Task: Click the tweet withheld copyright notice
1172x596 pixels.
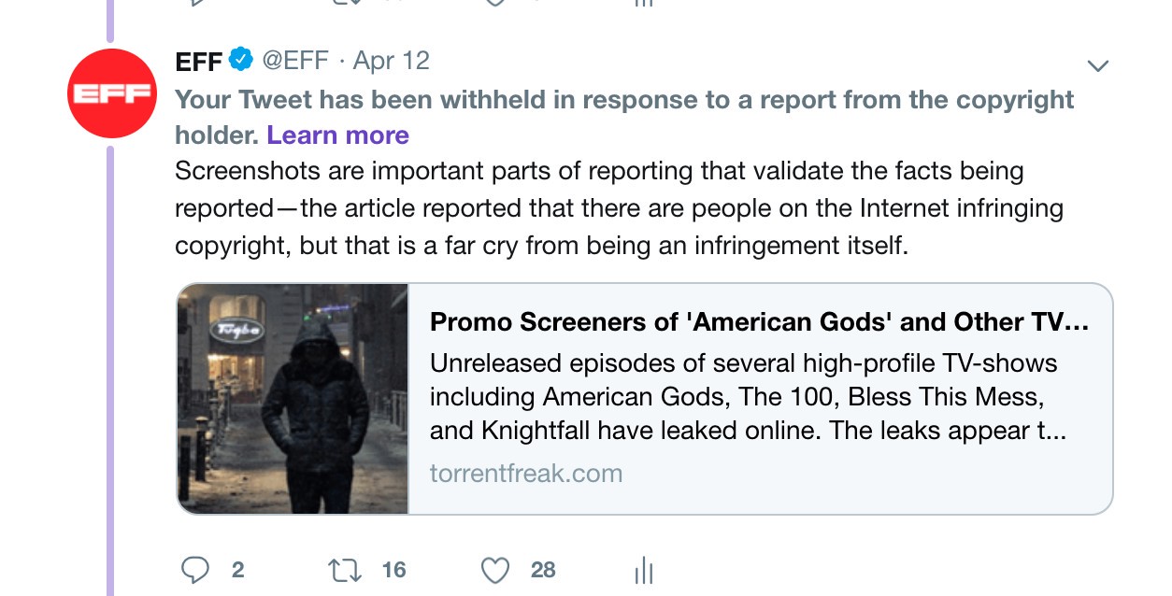Action: coord(624,100)
